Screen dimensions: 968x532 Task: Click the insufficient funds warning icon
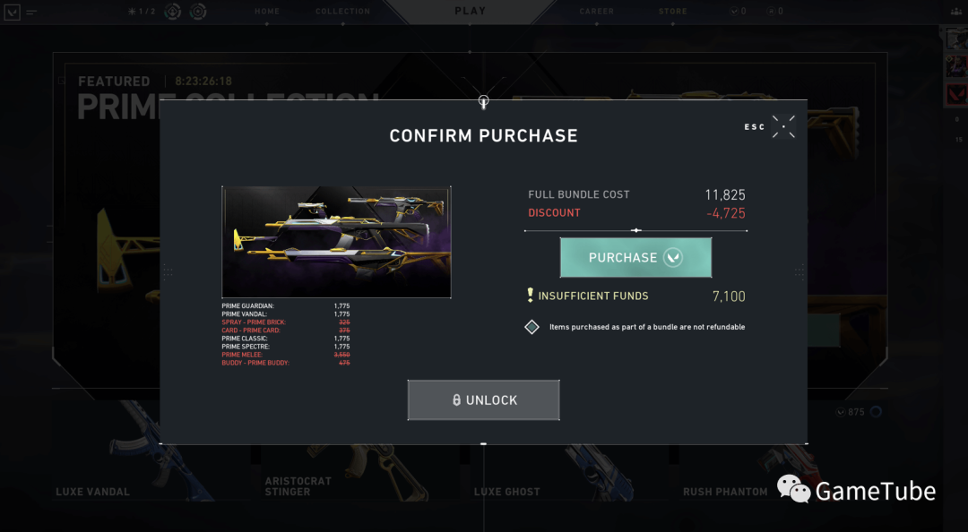(530, 295)
